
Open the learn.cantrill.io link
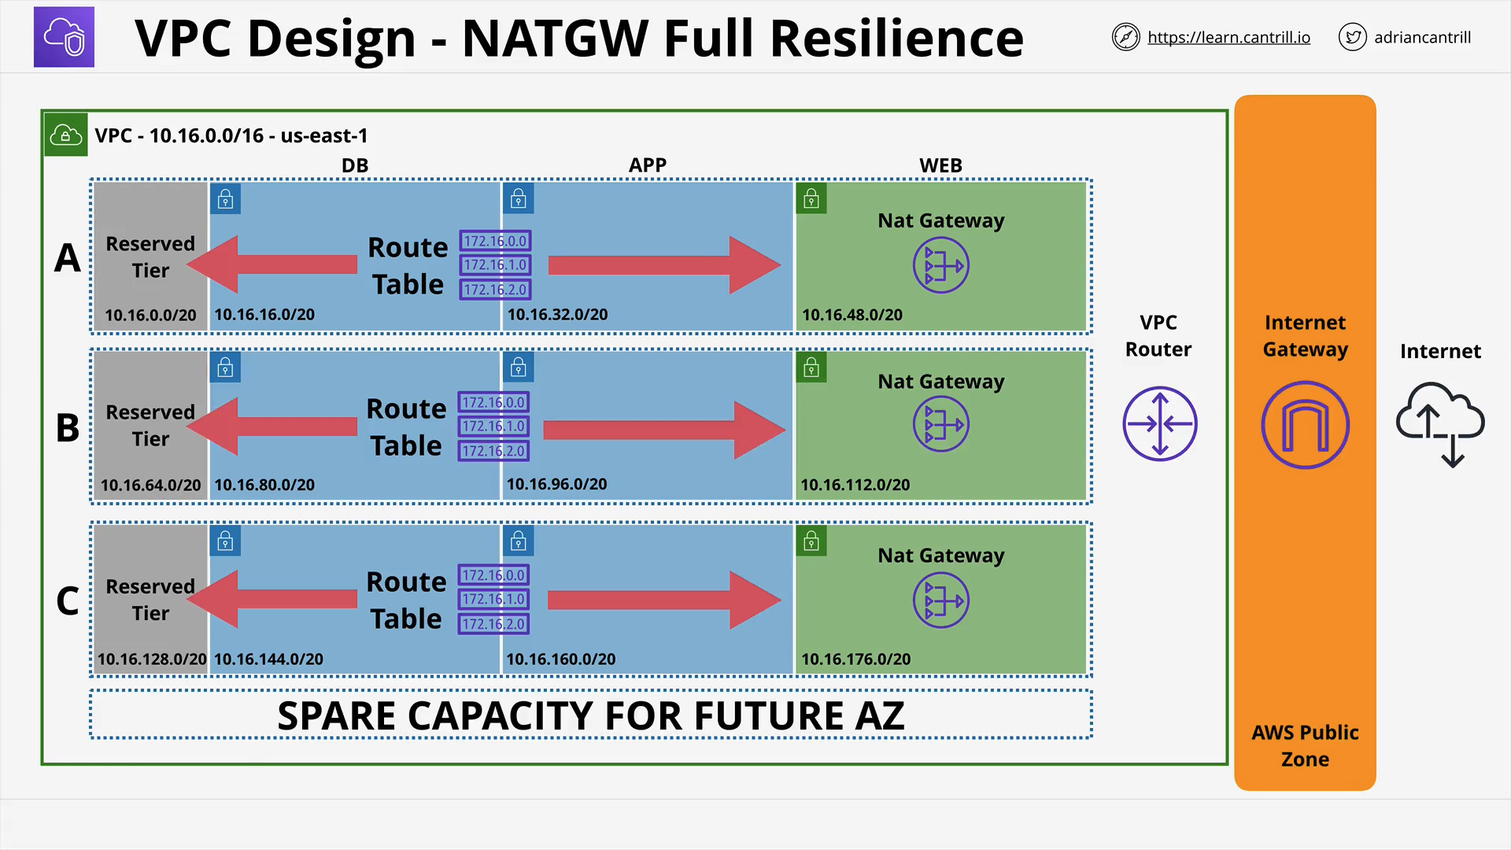coord(1228,37)
